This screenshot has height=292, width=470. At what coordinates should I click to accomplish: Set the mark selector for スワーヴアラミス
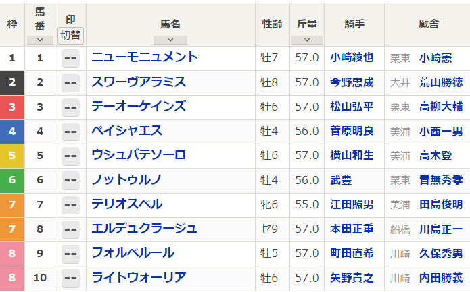(x=70, y=82)
